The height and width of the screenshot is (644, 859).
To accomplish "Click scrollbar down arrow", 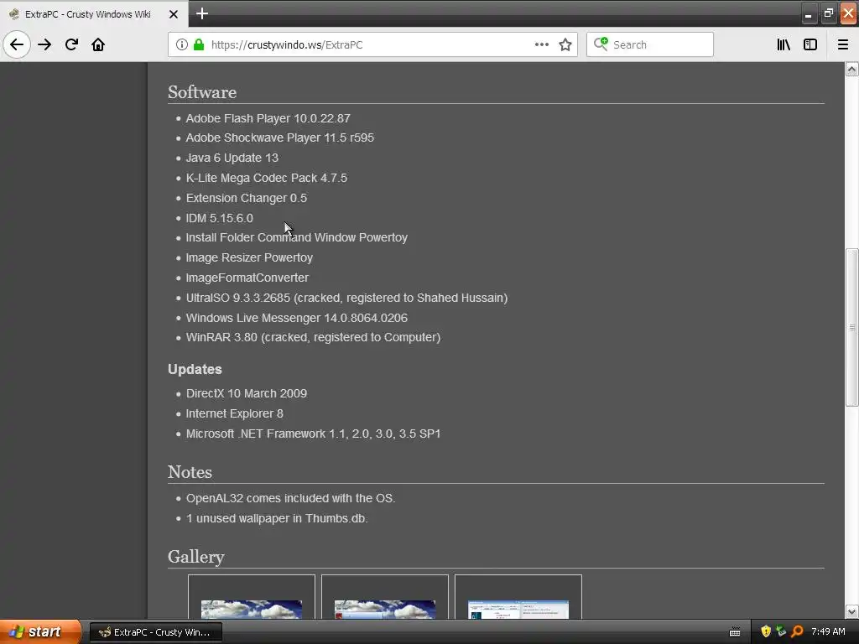I will [x=851, y=611].
